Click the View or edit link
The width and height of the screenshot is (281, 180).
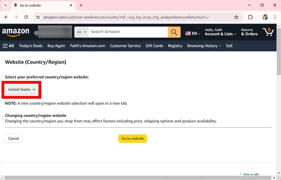tap(251, 174)
